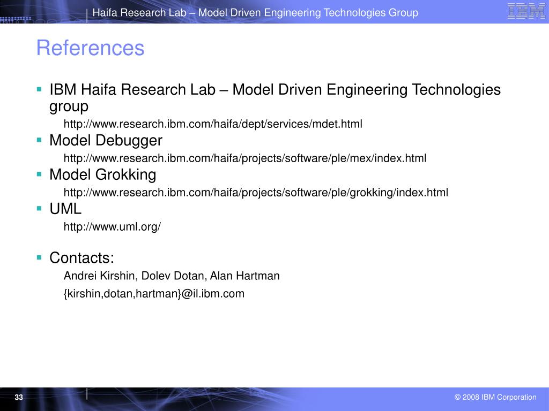
Task: Click '© 2008 IBM Corporation' footer text
Action: click(x=495, y=398)
